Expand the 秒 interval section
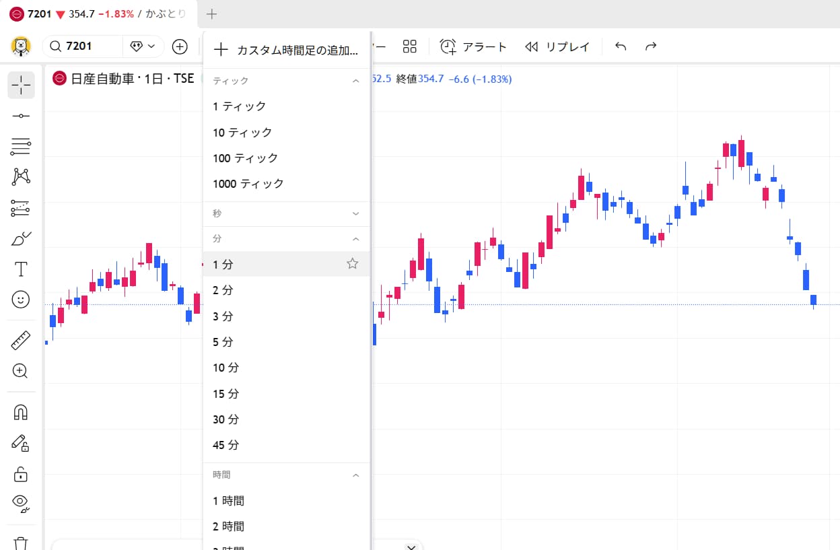This screenshot has height=550, width=840. point(355,213)
